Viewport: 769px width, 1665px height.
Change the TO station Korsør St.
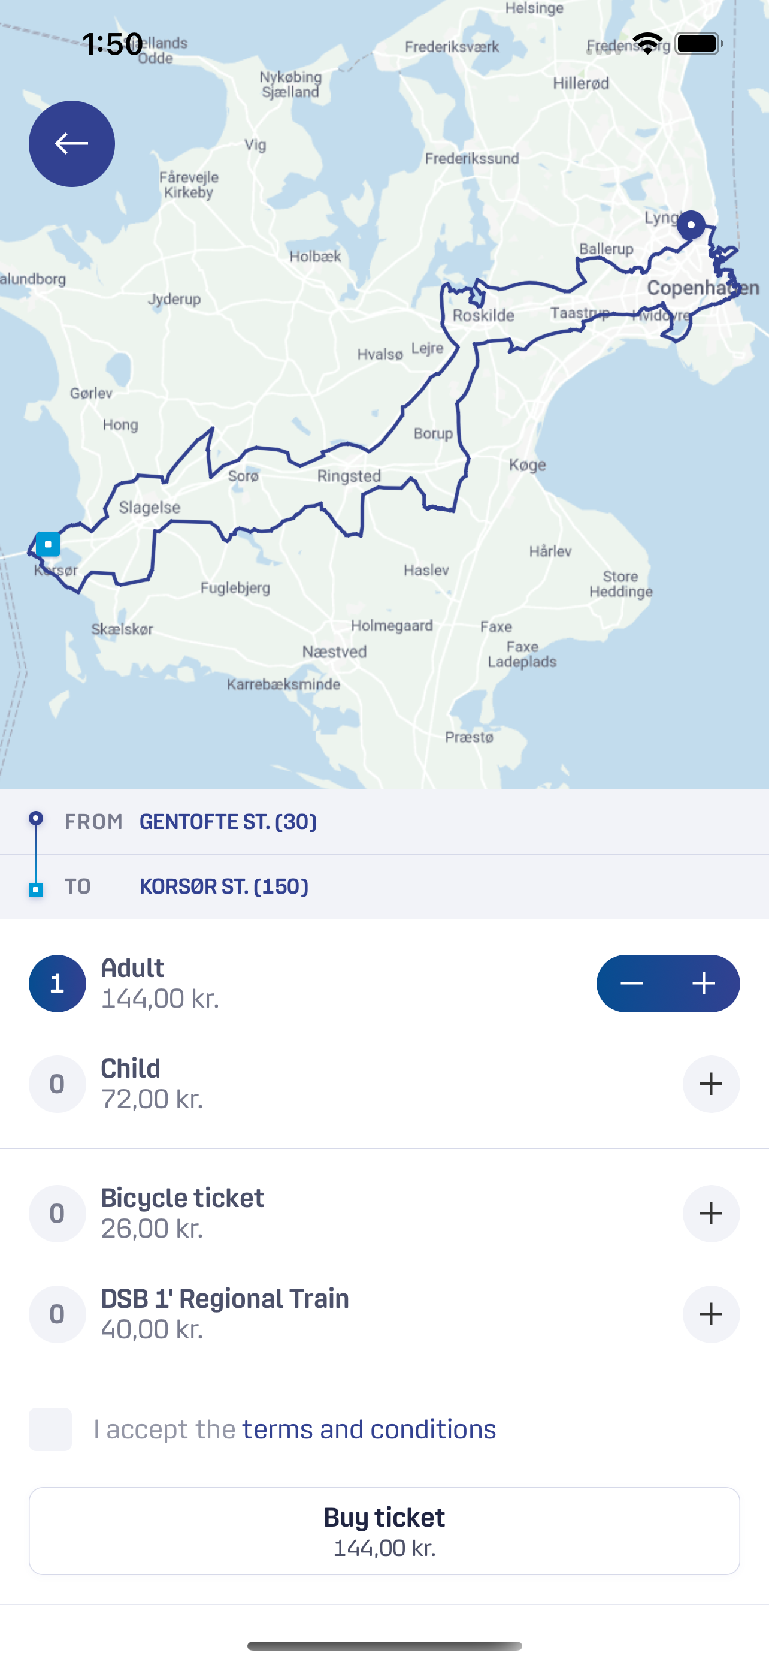223,886
